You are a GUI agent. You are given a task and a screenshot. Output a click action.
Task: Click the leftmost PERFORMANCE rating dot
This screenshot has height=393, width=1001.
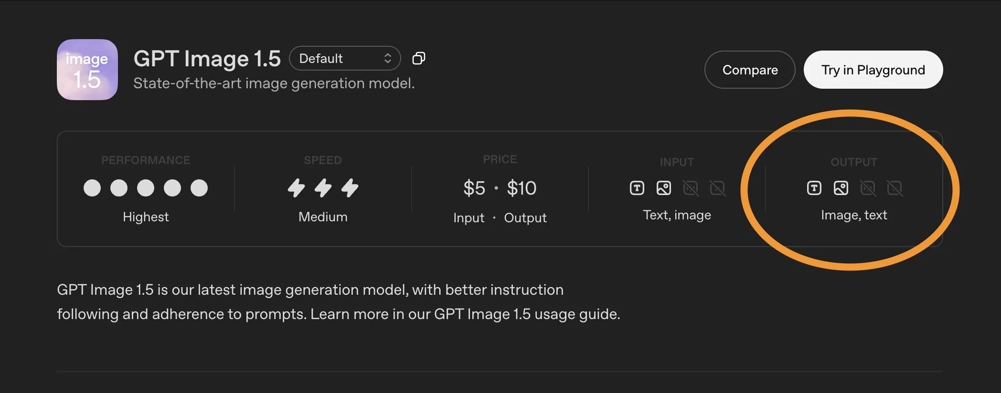click(x=92, y=188)
